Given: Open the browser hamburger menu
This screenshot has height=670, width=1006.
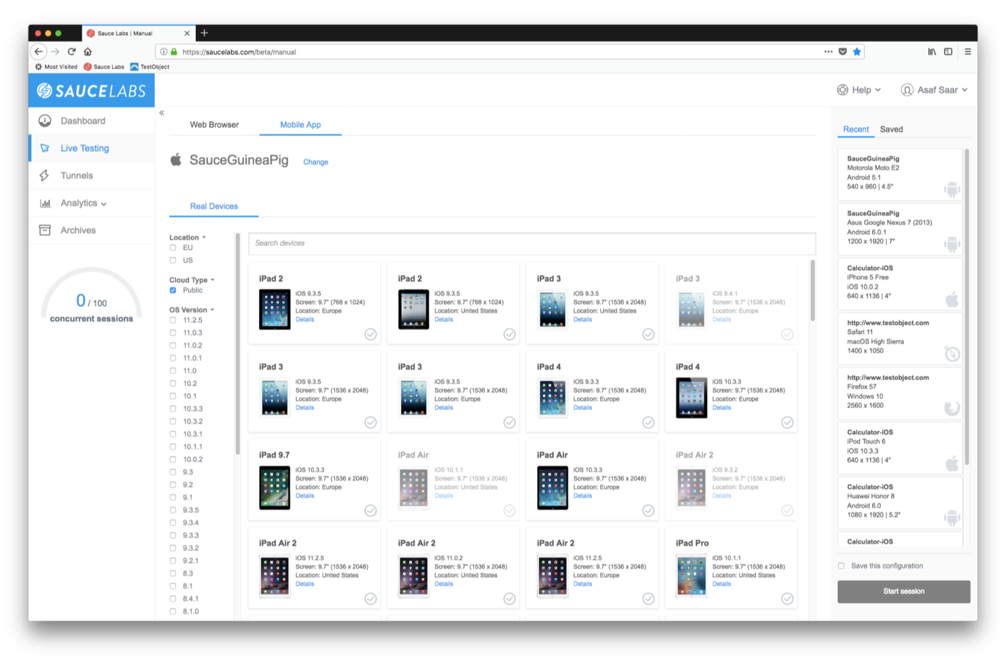Looking at the screenshot, I should (x=967, y=52).
